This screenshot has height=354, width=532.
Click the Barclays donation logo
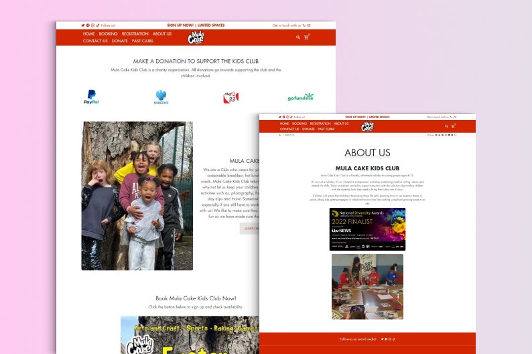tap(161, 97)
